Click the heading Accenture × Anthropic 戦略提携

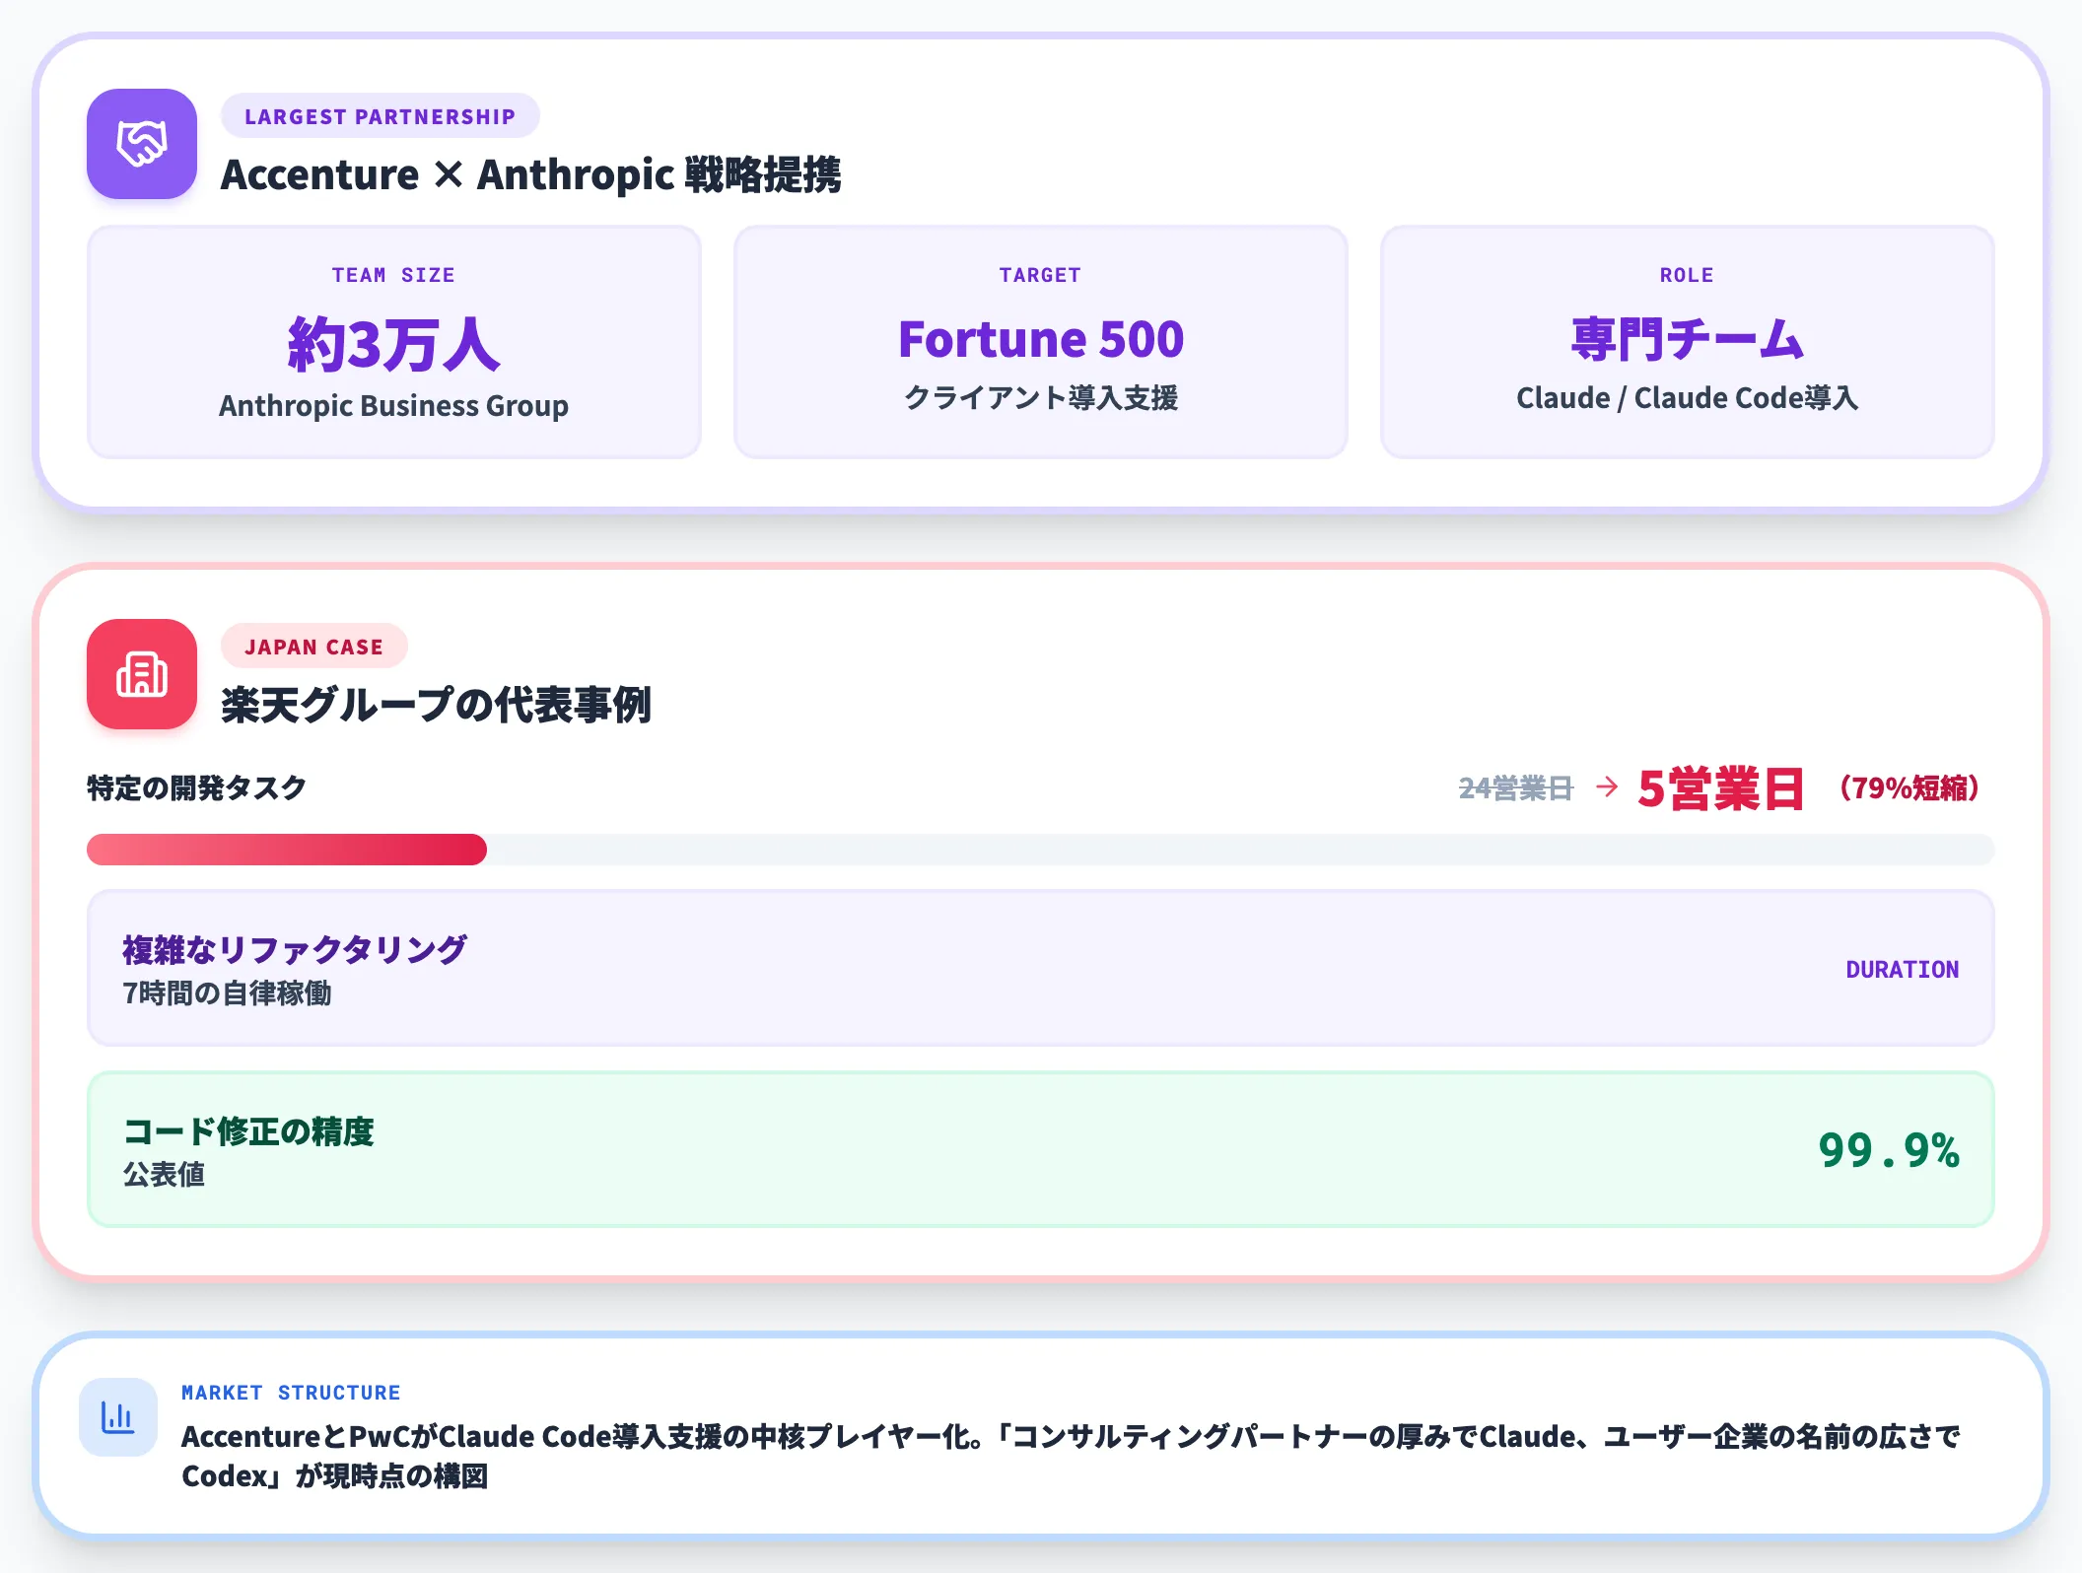point(530,174)
